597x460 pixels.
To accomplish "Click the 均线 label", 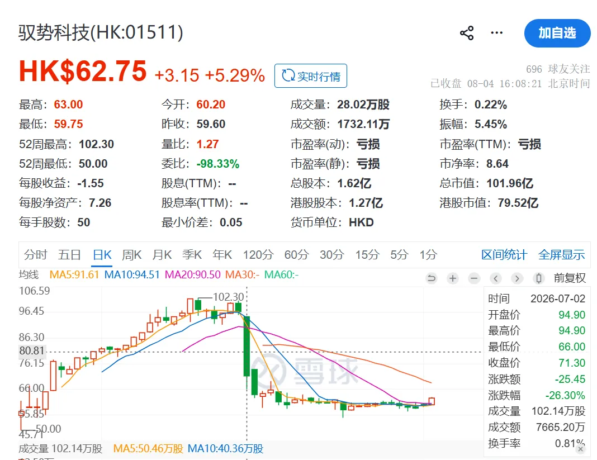I will [x=29, y=274].
